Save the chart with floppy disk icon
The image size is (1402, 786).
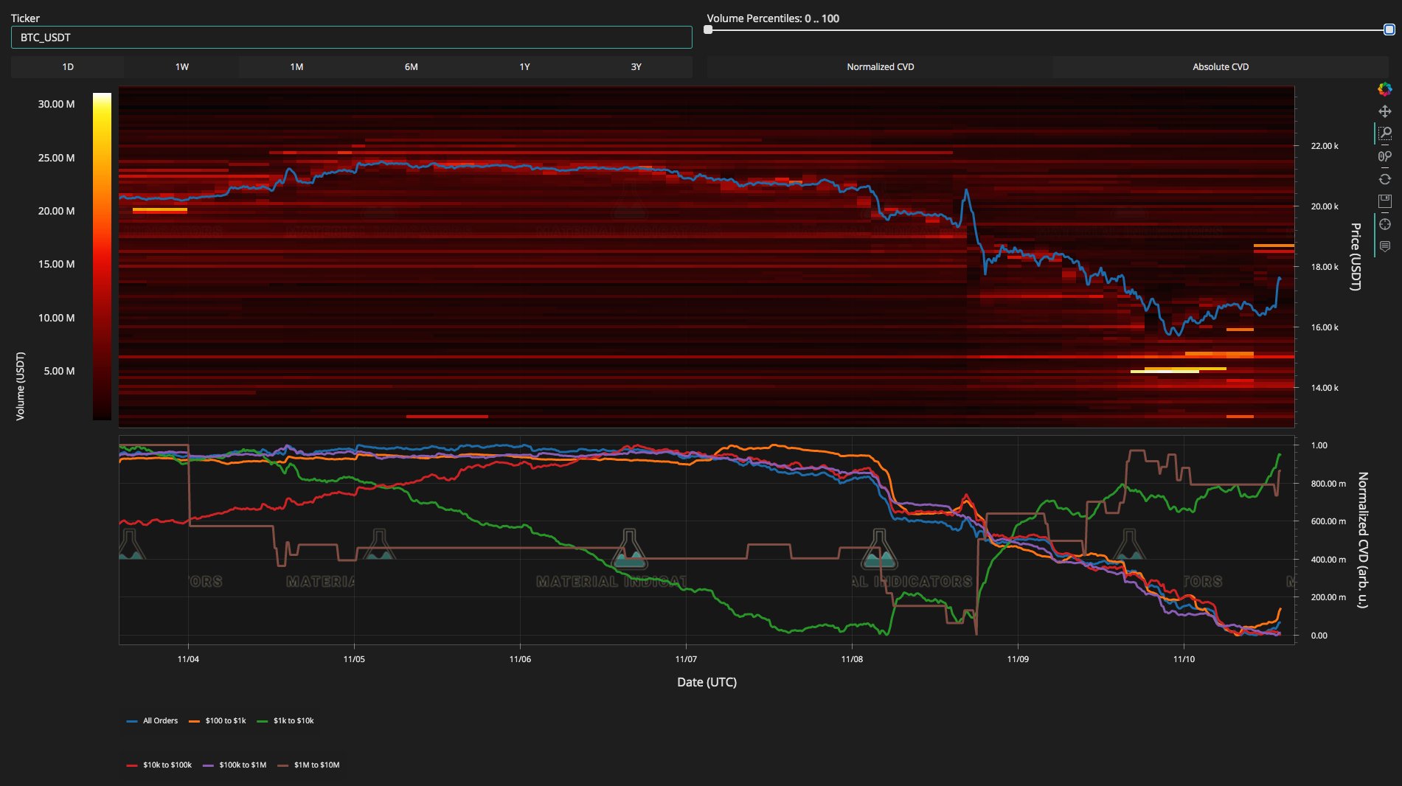(1384, 201)
